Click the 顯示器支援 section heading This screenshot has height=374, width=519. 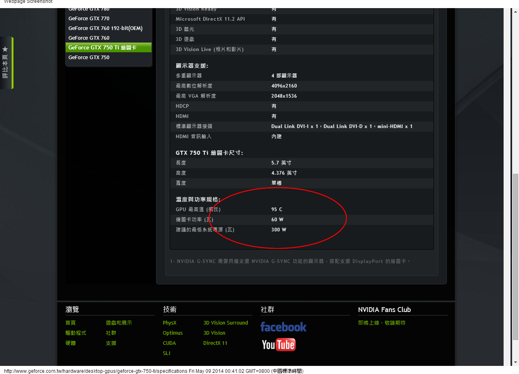coord(192,66)
